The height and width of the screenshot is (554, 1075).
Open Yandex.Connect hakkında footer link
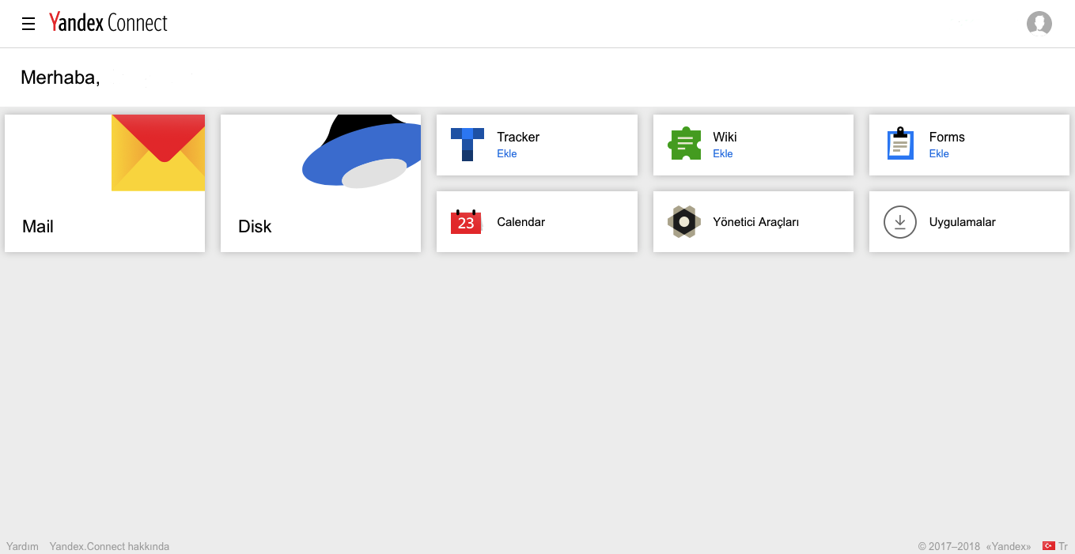(109, 546)
